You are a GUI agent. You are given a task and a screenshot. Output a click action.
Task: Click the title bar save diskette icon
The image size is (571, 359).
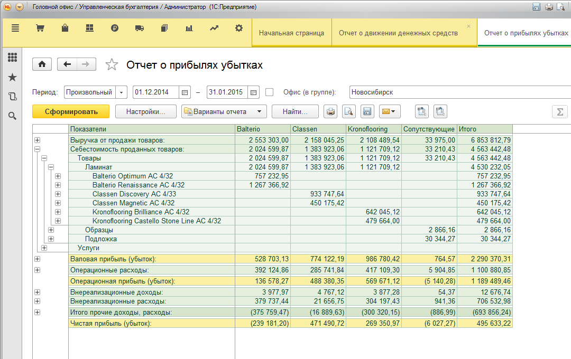[x=536, y=7]
